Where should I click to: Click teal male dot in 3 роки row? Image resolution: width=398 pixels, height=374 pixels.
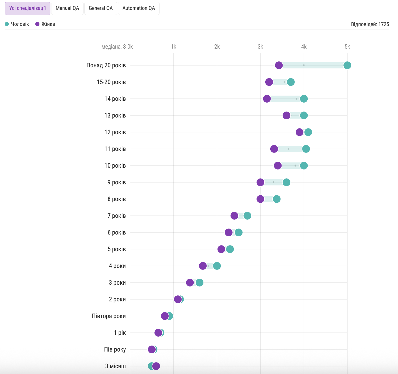(200, 283)
